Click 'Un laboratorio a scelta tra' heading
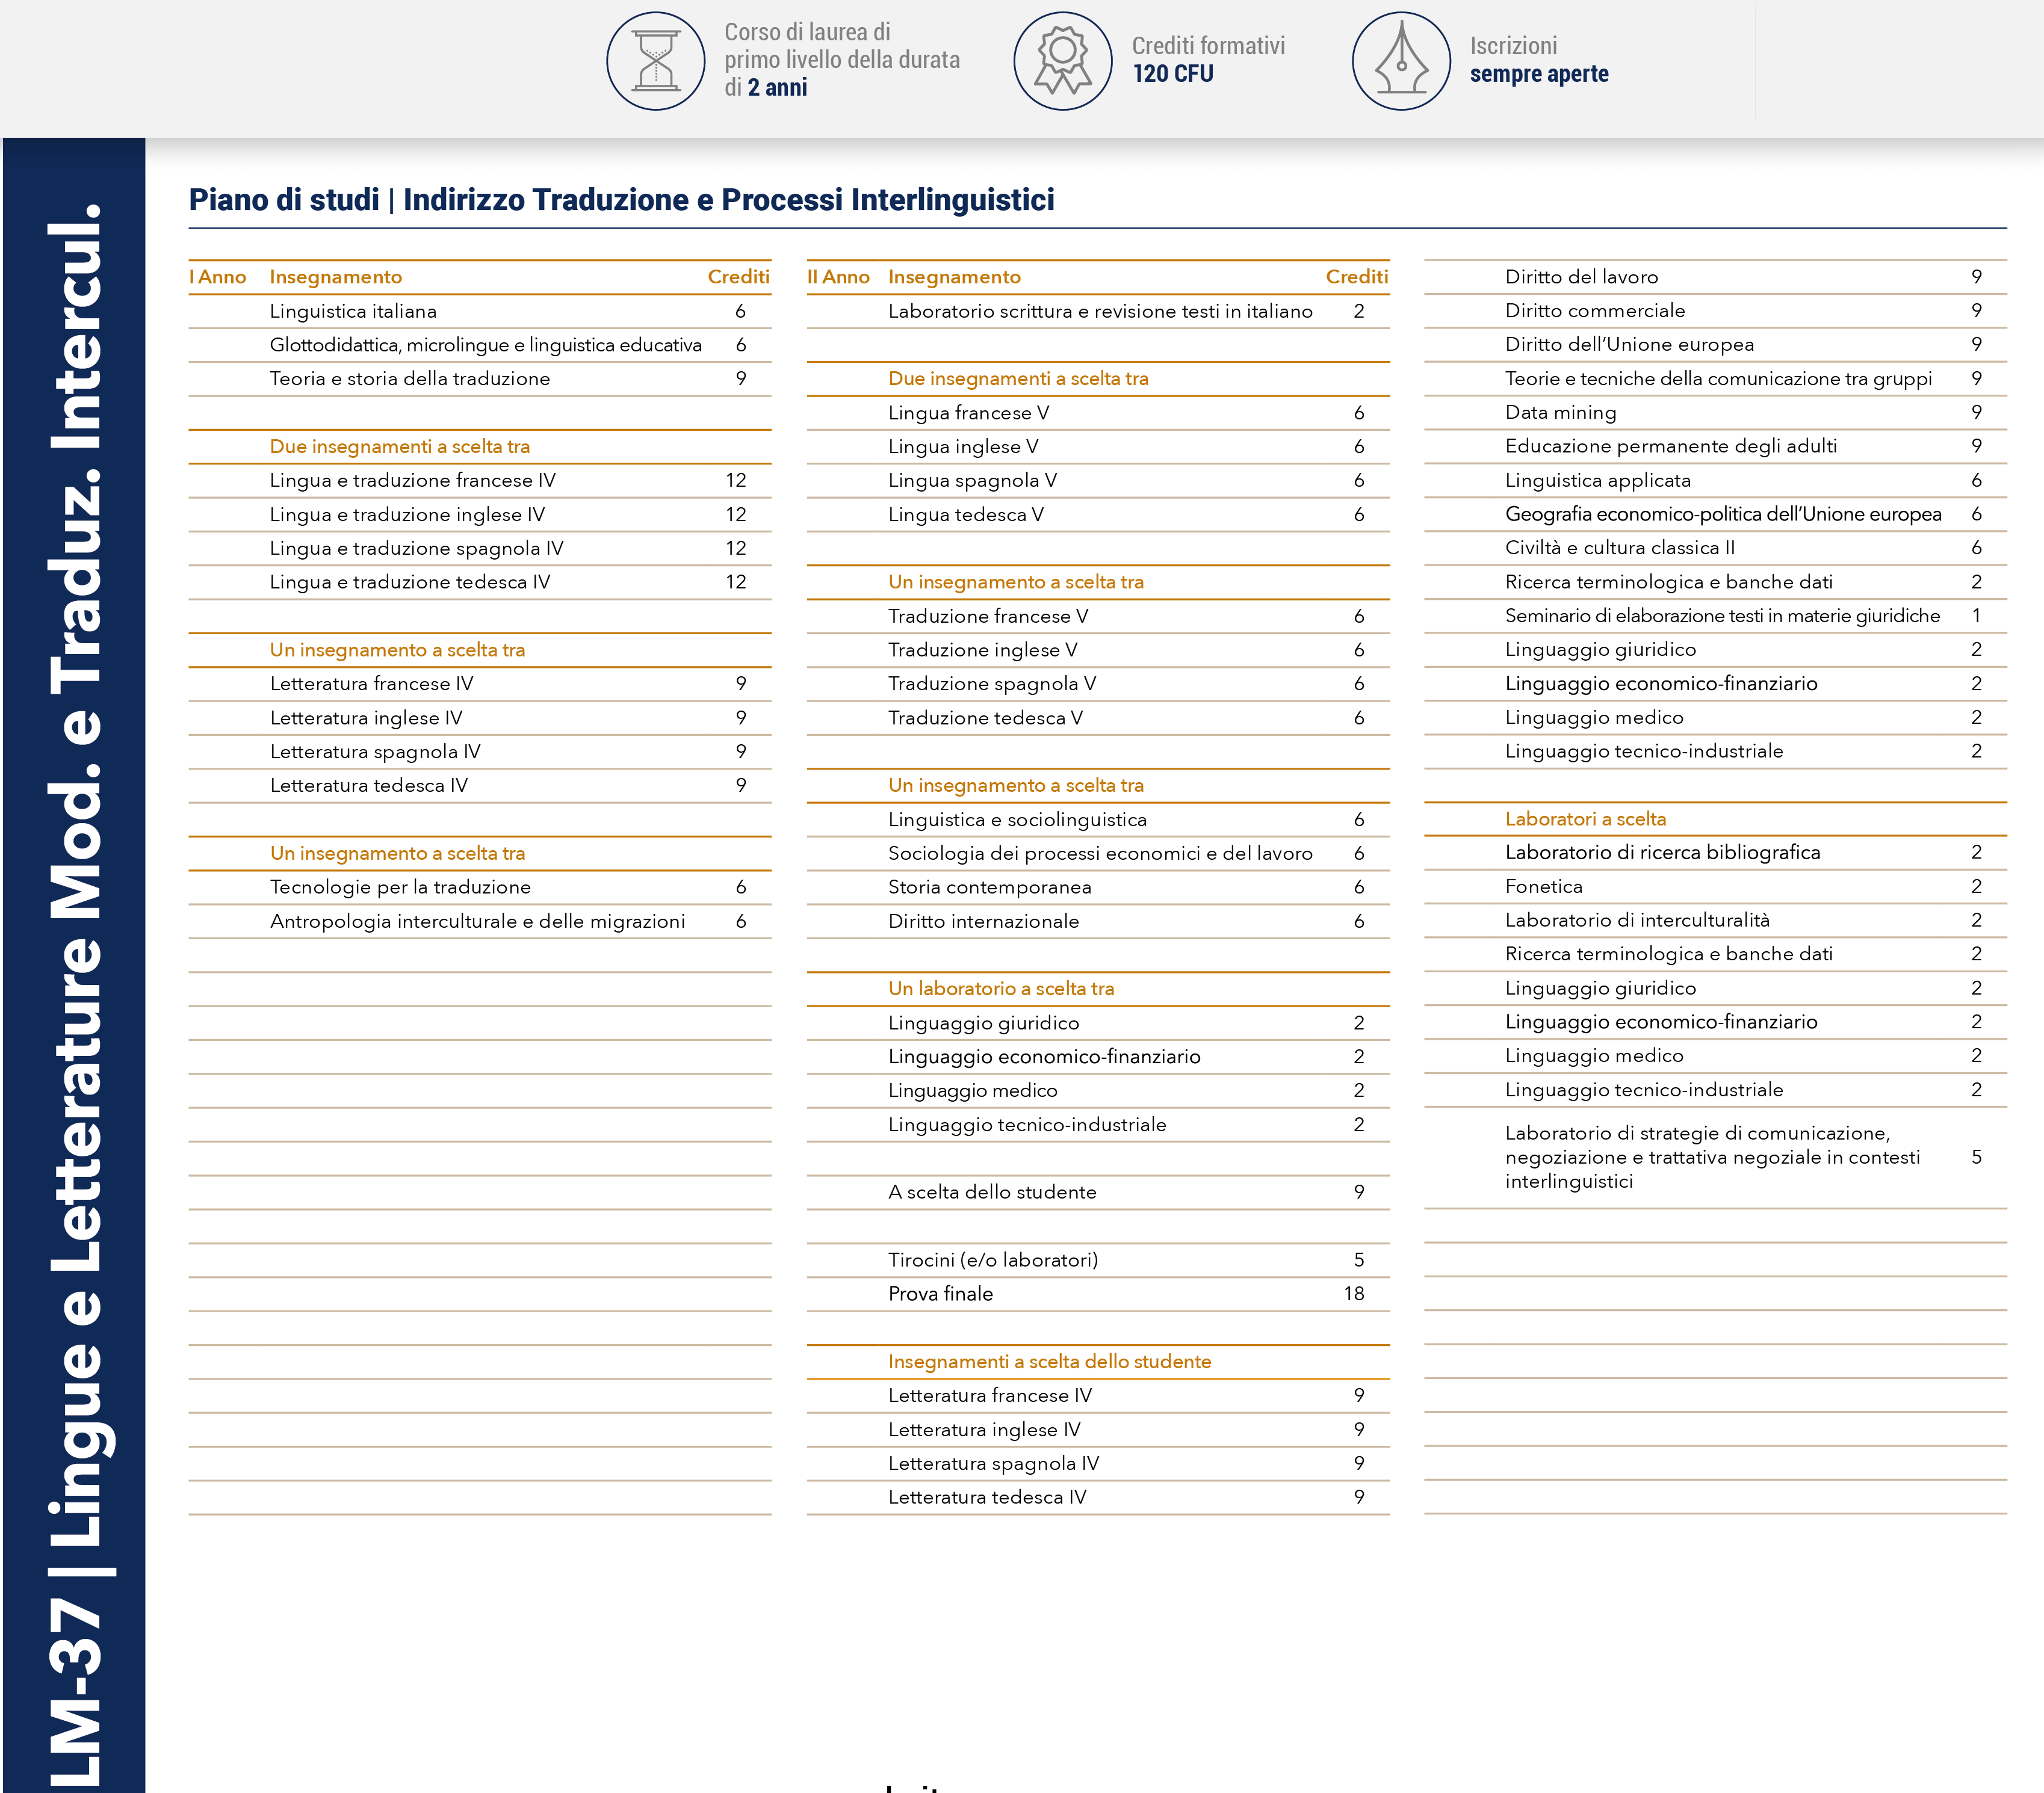This screenshot has width=2044, height=1793. (x=1001, y=989)
